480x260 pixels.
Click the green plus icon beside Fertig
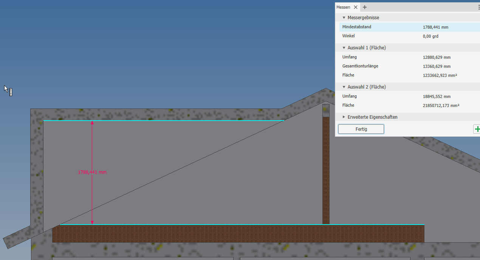coord(477,129)
